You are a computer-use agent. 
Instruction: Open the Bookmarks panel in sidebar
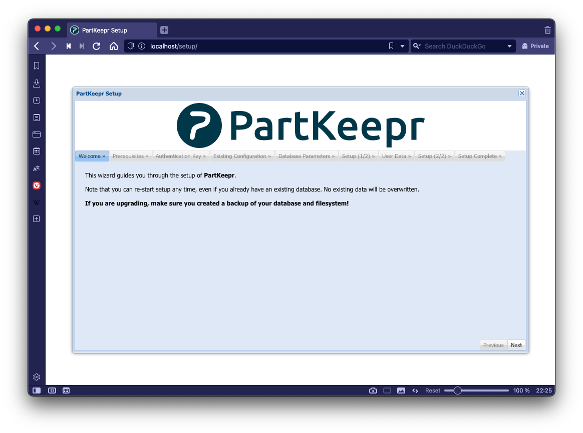37,65
